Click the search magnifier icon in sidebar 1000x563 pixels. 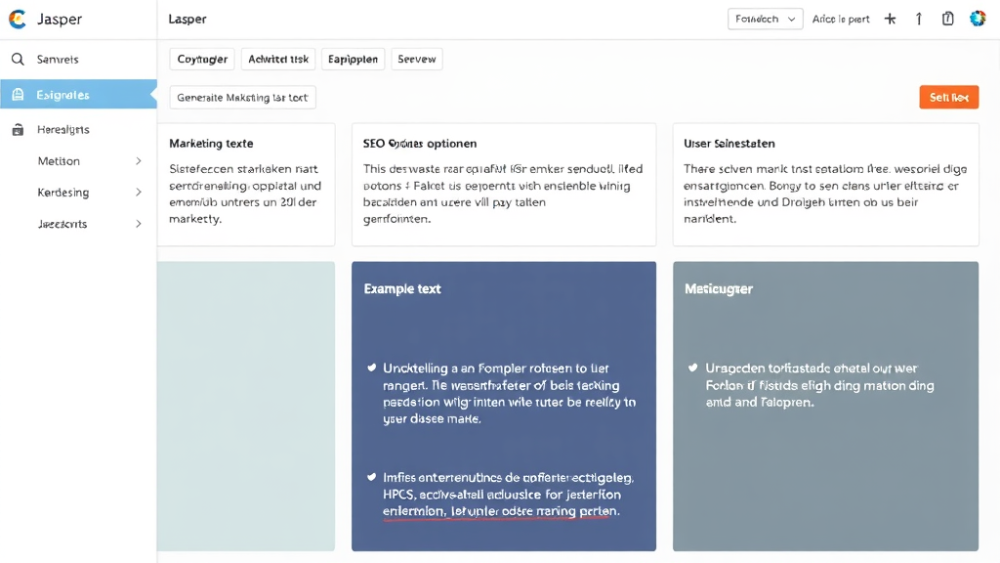point(18,60)
